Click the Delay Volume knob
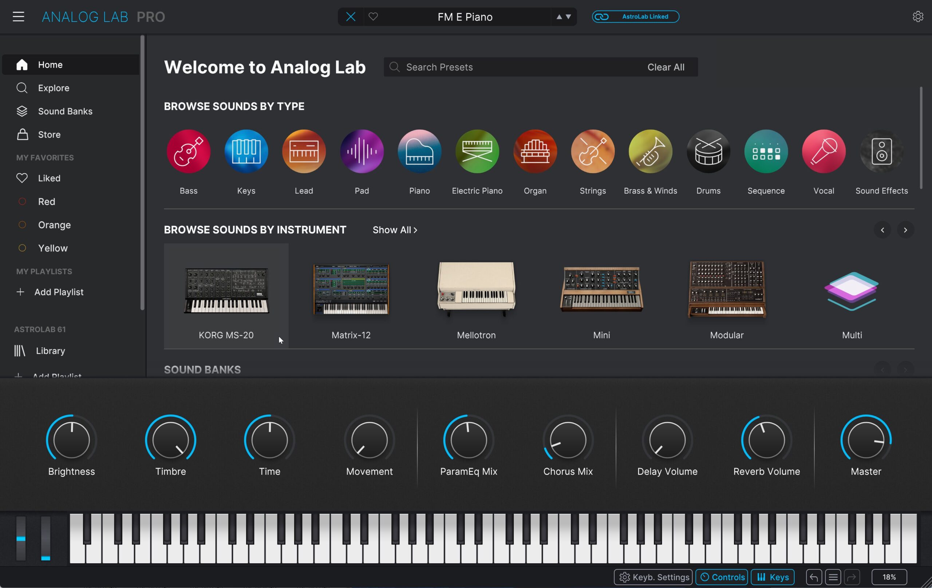Viewport: 932px width, 588px height. 667,440
